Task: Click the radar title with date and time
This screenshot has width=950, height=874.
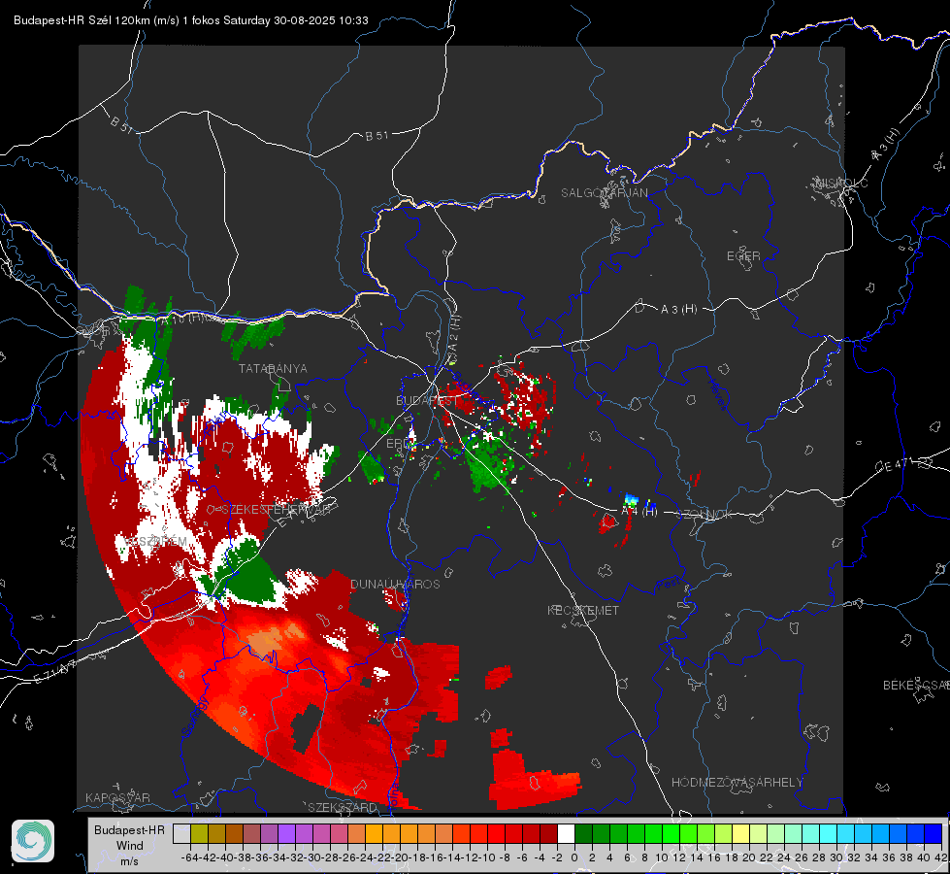Action: pos(191,20)
